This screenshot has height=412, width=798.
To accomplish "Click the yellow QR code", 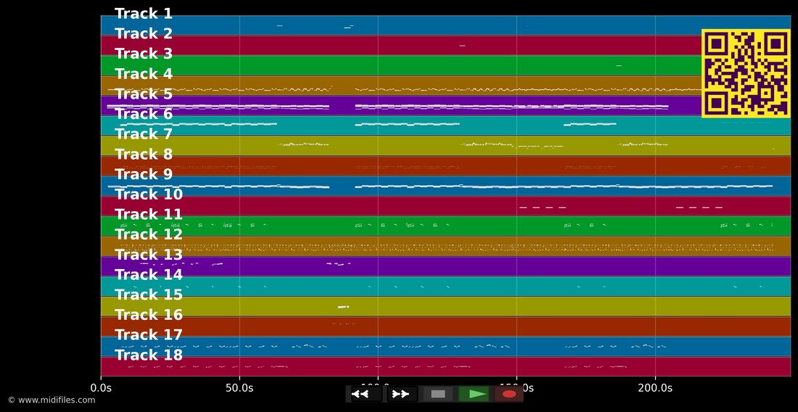I will point(746,73).
